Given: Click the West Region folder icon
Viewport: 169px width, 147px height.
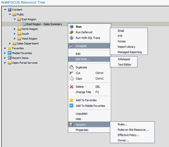Looking at the screenshot, I should tap(19, 39).
